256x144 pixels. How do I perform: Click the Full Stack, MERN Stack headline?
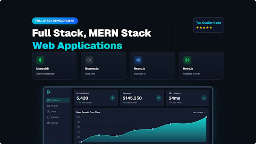click(x=91, y=33)
